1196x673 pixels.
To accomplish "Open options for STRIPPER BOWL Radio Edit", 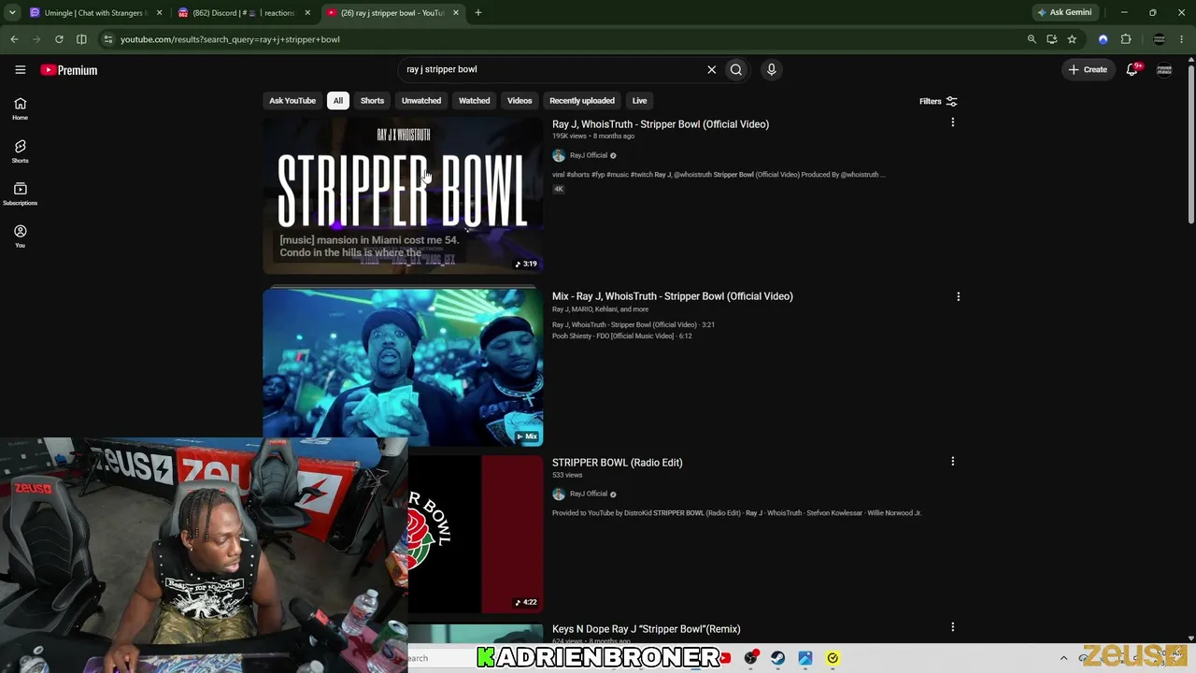I will point(952,461).
